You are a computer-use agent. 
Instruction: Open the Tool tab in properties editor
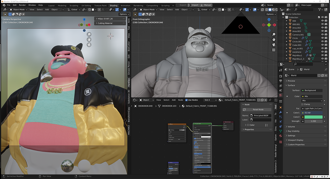tap(280, 70)
